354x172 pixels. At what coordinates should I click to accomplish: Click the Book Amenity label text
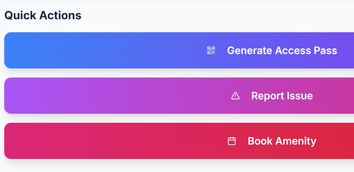click(x=282, y=141)
